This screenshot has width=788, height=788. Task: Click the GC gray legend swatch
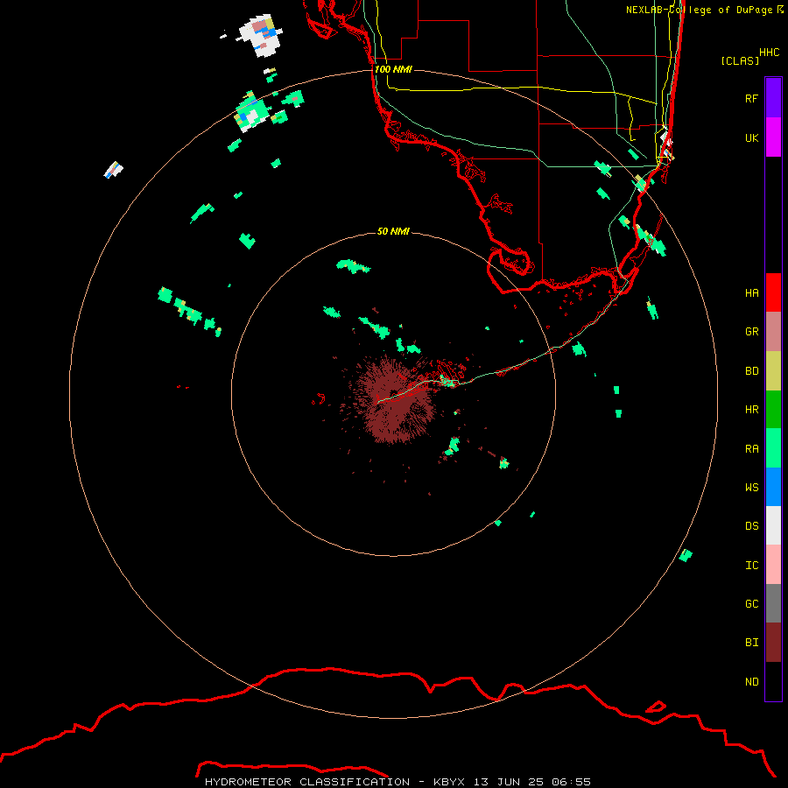point(773,603)
